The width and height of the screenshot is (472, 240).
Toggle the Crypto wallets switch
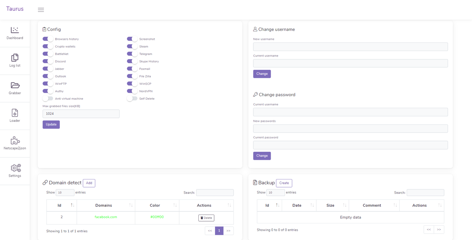[x=48, y=47]
